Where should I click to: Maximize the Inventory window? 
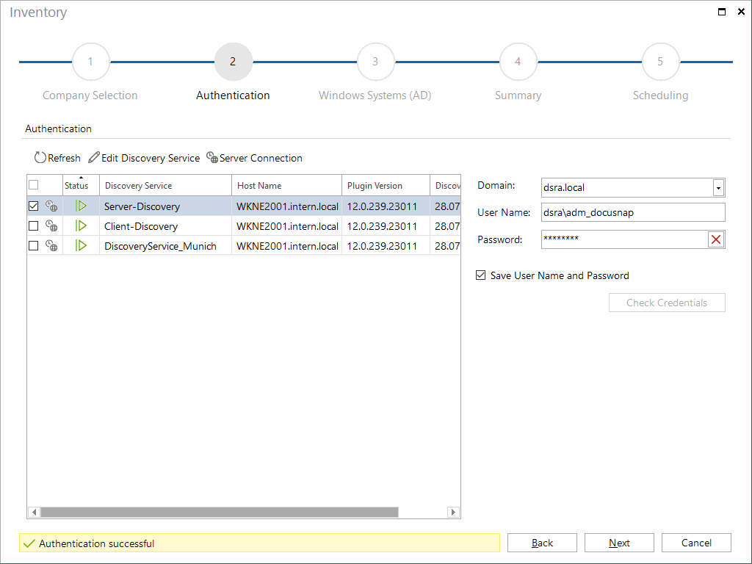(x=722, y=12)
